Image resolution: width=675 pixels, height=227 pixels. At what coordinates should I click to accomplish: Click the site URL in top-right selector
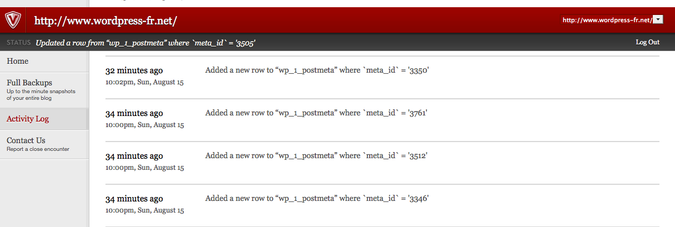tap(606, 20)
